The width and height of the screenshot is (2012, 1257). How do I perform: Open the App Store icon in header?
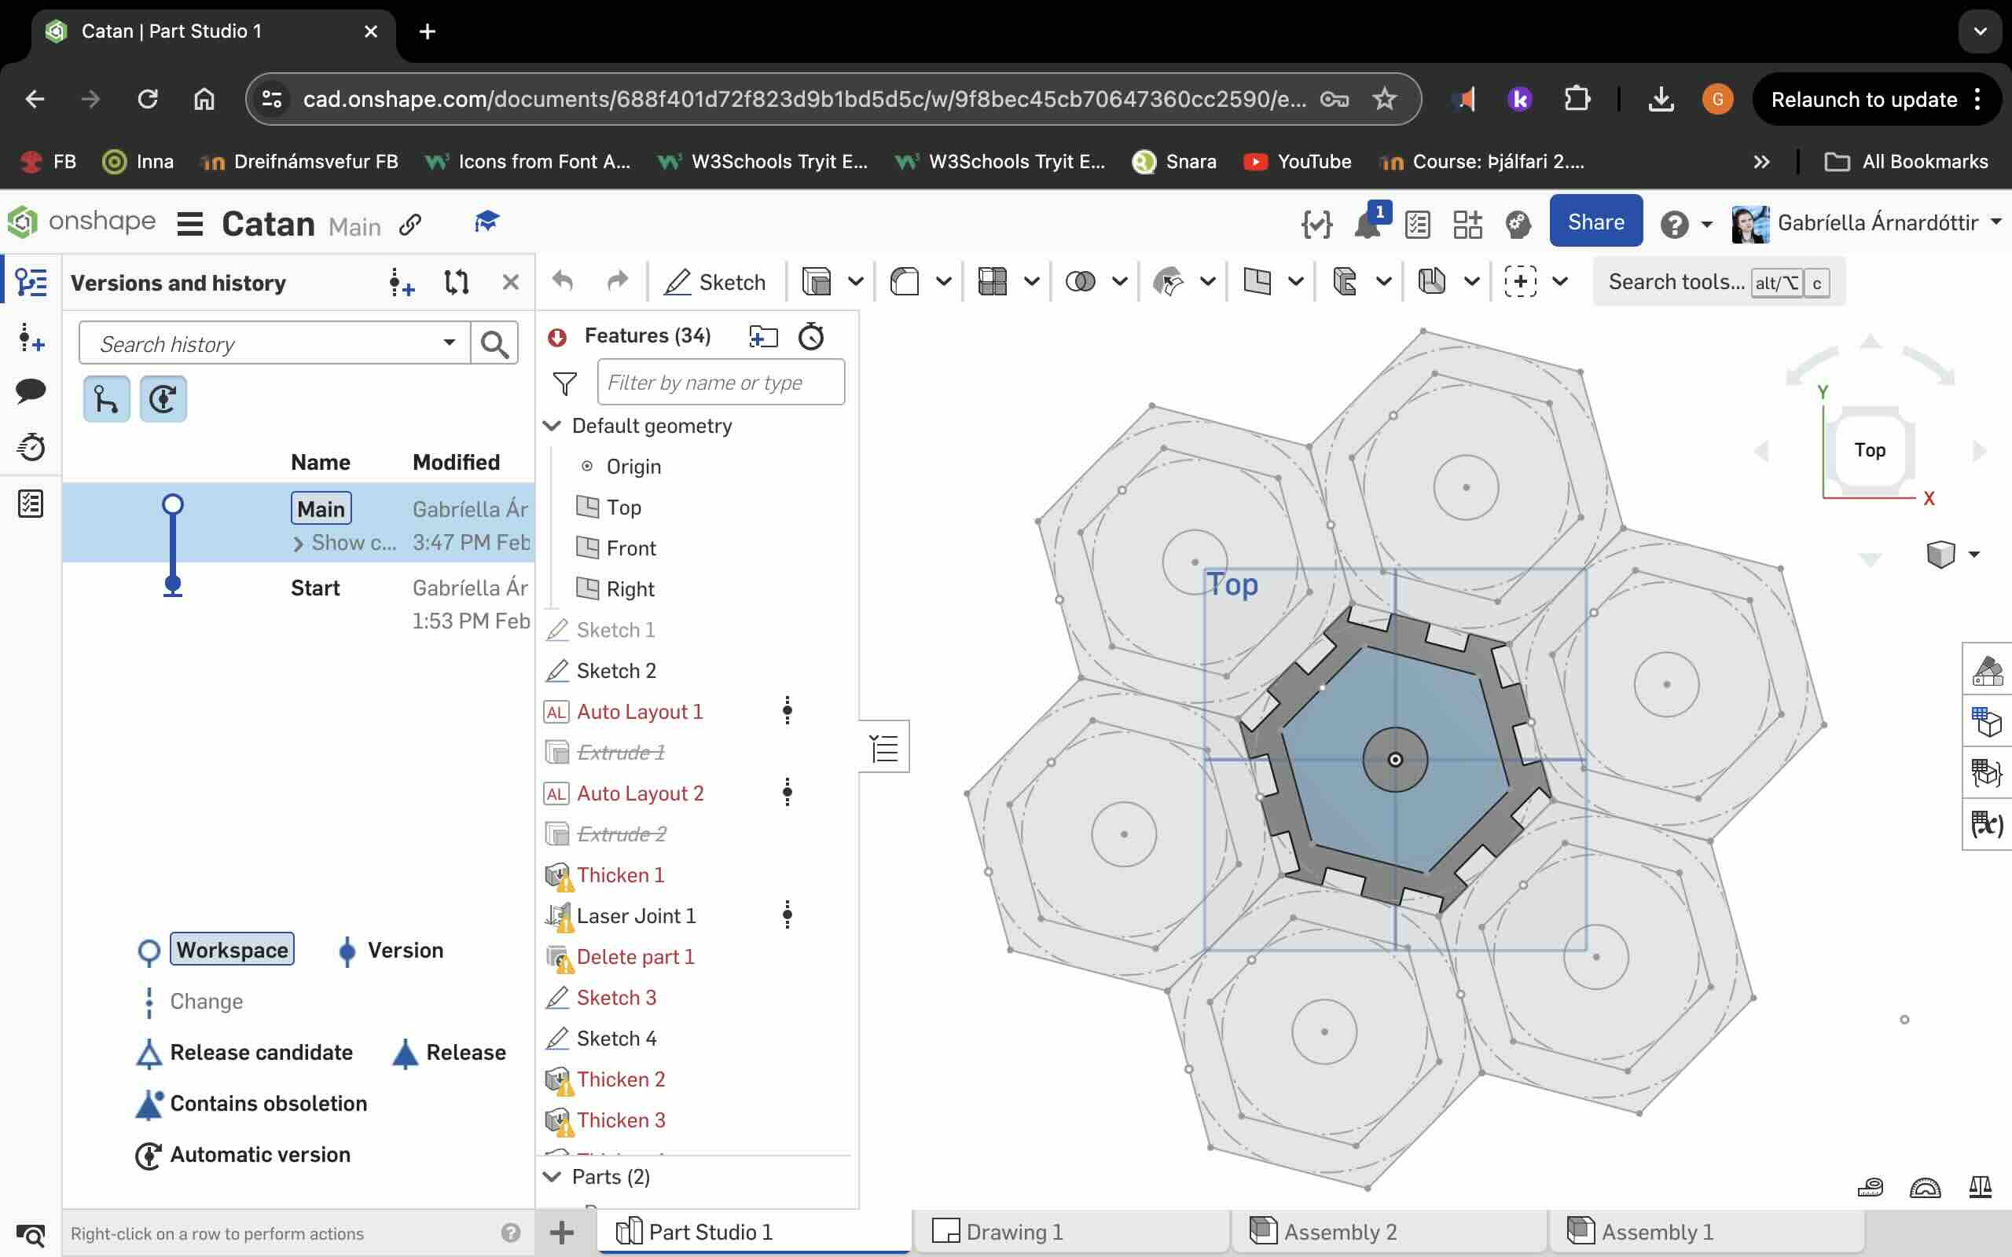[x=1467, y=224]
